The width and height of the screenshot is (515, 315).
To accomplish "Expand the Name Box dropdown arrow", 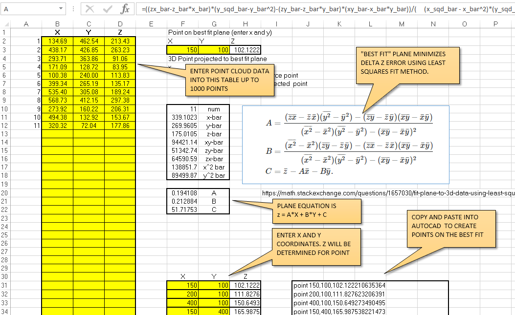I will point(61,9).
